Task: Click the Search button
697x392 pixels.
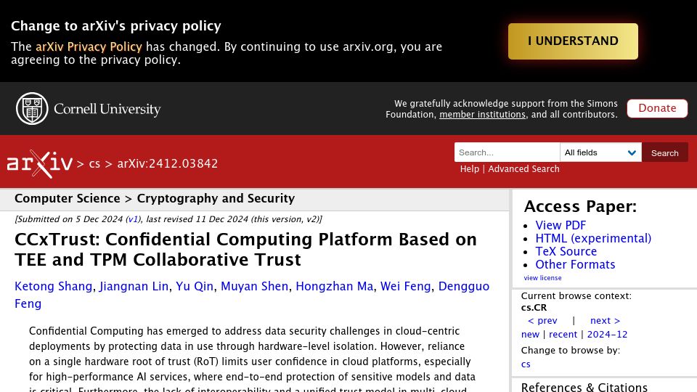Action: [x=664, y=152]
